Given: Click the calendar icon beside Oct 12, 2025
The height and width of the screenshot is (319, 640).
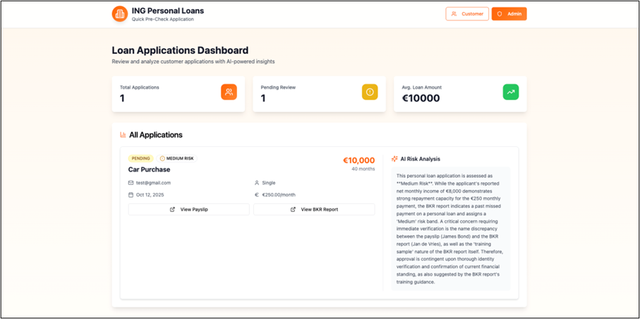Looking at the screenshot, I should pyautogui.click(x=131, y=195).
